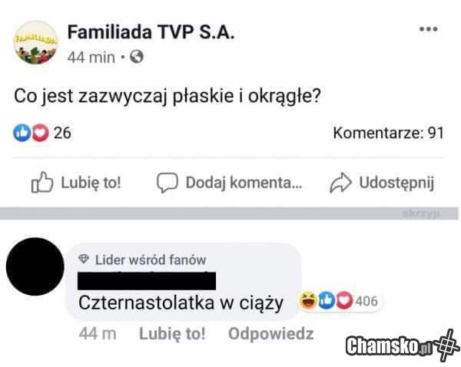Click the globe public-visibility icon
461x367 pixels.
click(x=137, y=56)
